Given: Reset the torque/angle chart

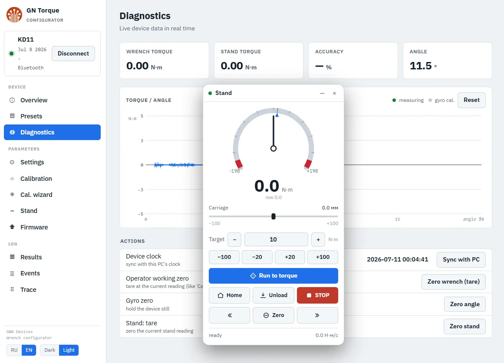Looking at the screenshot, I should coord(471,100).
